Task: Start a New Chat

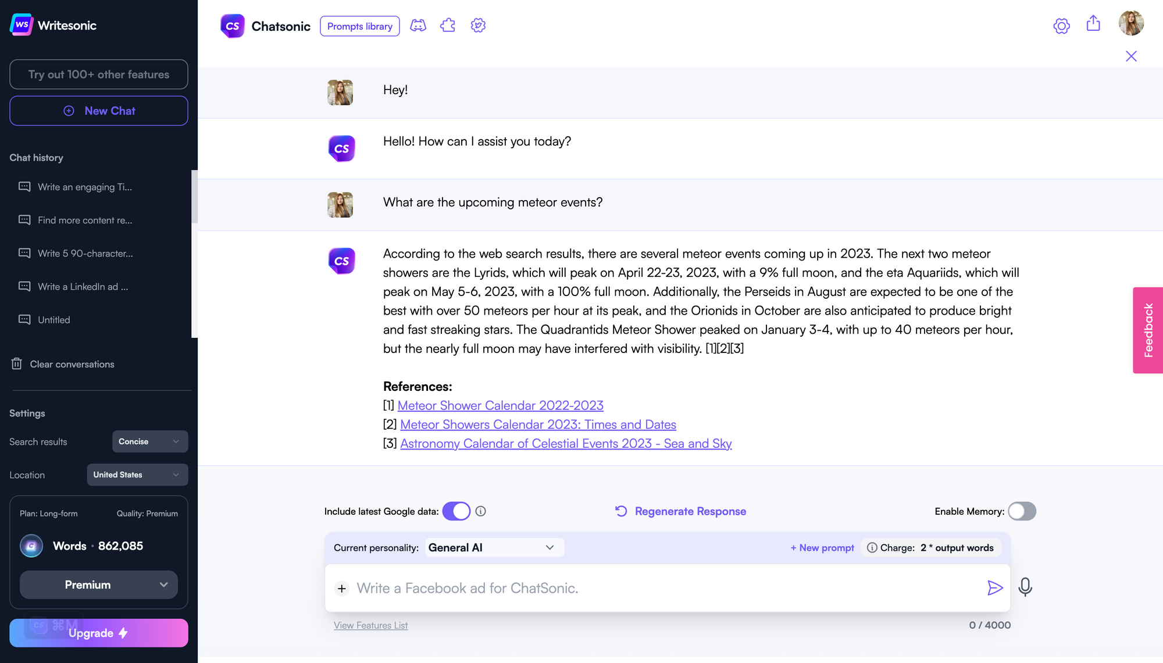Action: click(98, 110)
